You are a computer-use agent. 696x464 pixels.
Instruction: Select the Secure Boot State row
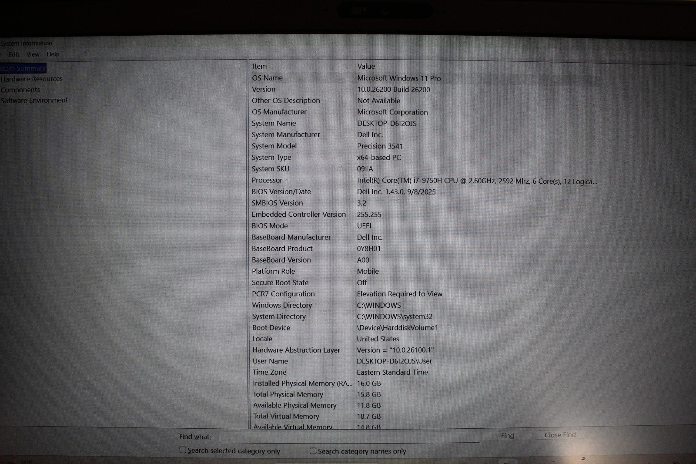point(425,282)
